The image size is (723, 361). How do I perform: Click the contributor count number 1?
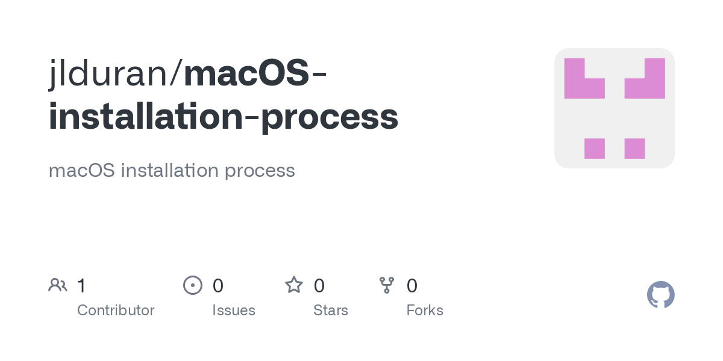pos(81,286)
